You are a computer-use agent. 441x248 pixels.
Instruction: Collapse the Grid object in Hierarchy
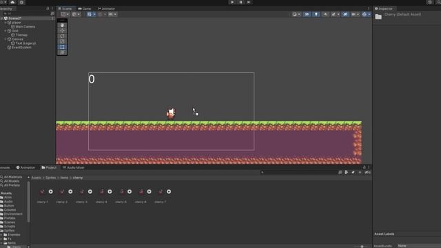click(6, 31)
